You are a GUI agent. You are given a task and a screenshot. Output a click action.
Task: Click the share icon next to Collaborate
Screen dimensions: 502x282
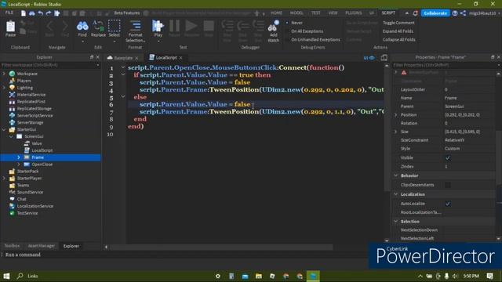[x=463, y=13]
